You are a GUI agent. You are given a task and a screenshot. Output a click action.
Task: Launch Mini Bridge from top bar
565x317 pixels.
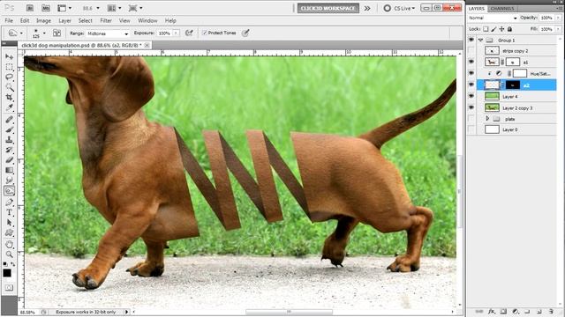[x=46, y=8]
